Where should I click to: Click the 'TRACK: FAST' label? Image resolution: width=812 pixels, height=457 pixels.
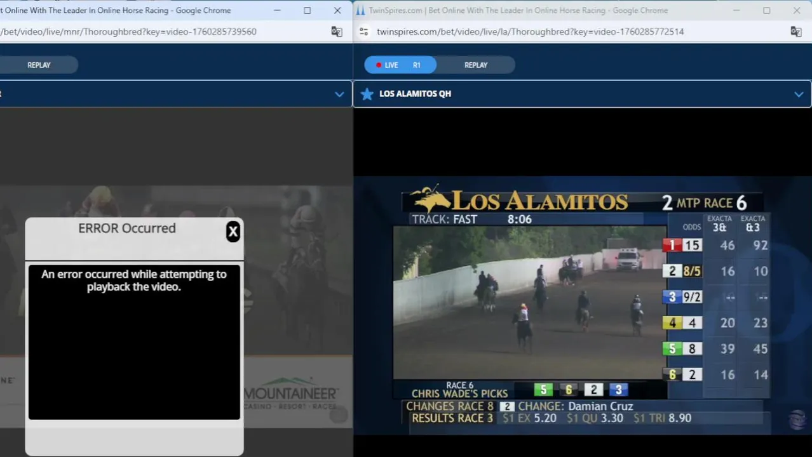[444, 219]
